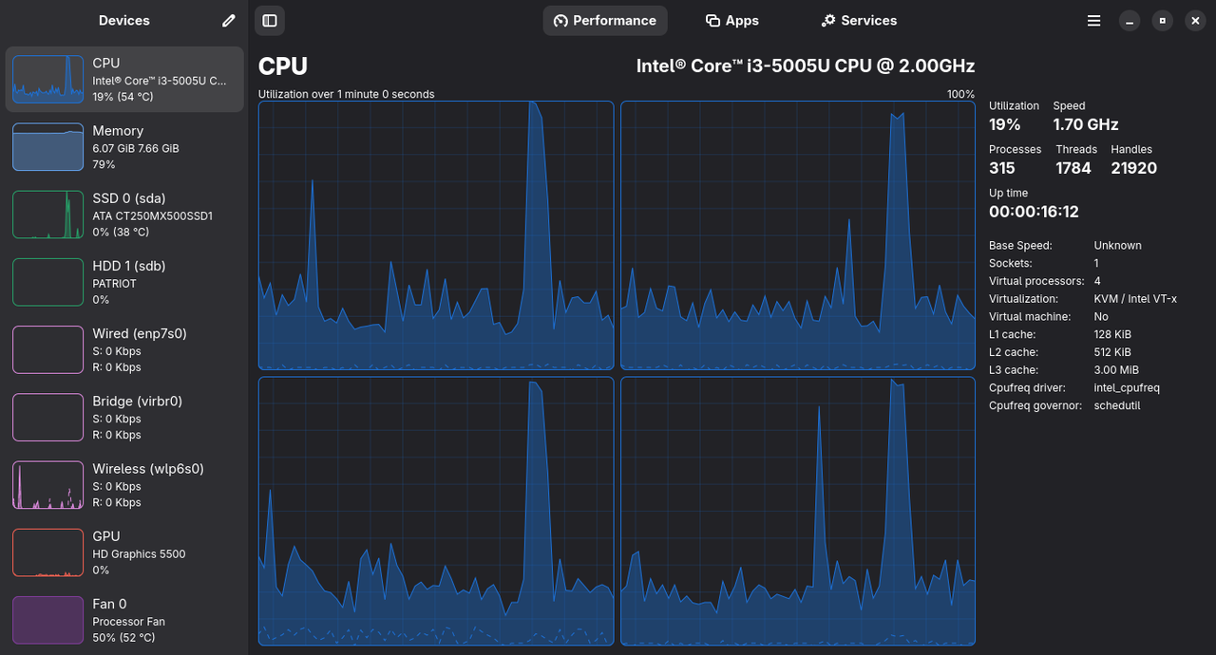This screenshot has width=1216, height=655.
Task: Click the L2 cache 512 KiB value
Action: click(1112, 352)
